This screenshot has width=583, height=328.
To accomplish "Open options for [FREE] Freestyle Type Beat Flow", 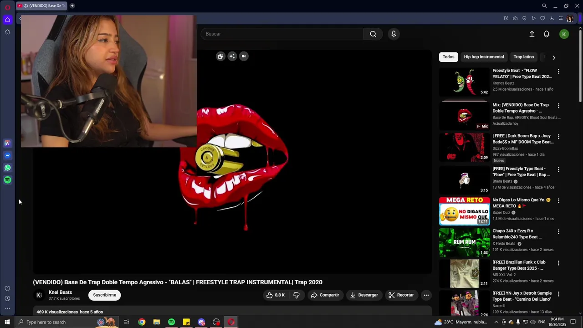I will (x=558, y=169).
